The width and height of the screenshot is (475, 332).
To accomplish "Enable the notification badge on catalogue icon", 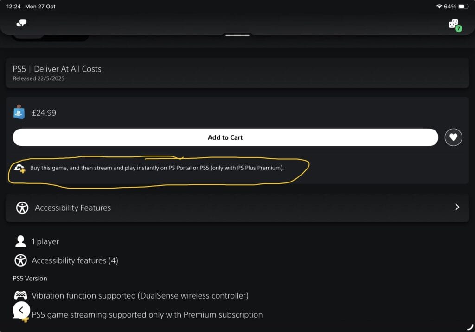I will click(458, 28).
